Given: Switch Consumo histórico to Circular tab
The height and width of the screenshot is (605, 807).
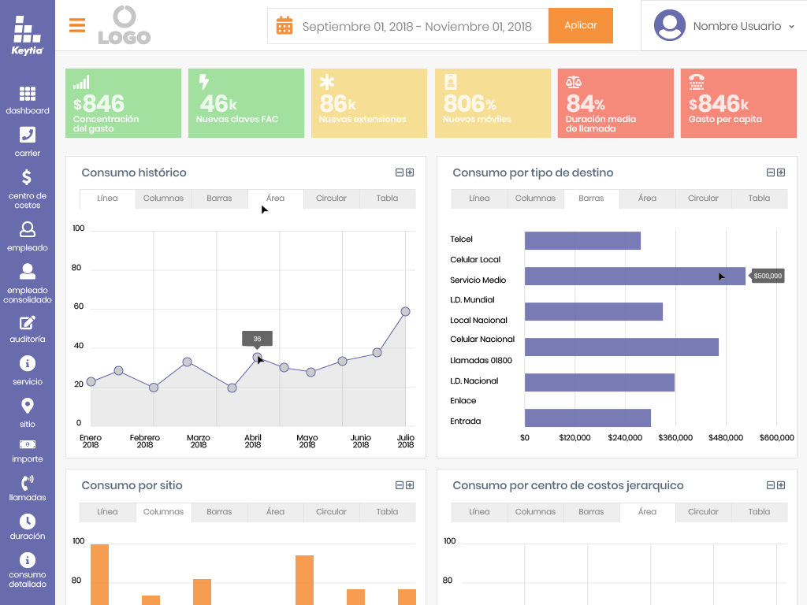Looking at the screenshot, I should 332,199.
